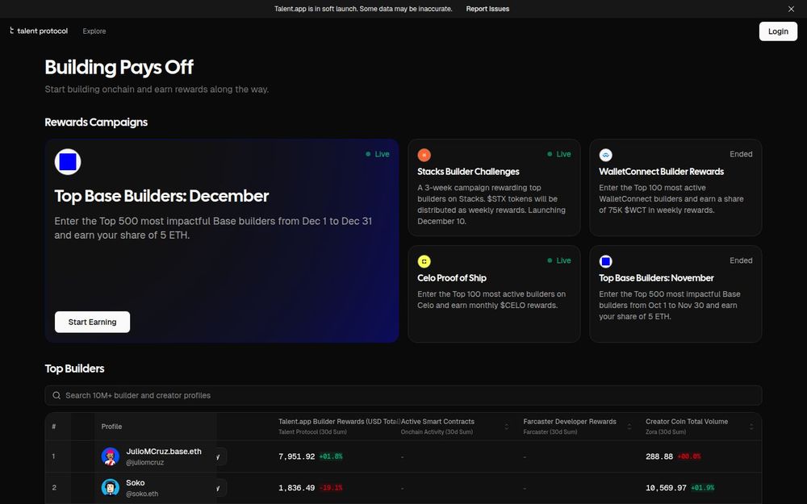Screen dimensions: 807x504
Task: Click the search magnifier icon
Action: [56, 395]
